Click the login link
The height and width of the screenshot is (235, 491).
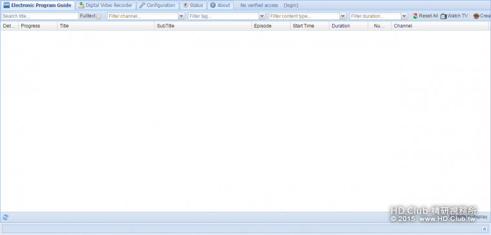pyautogui.click(x=291, y=5)
